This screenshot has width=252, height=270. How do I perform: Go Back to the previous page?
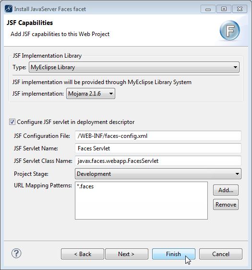pyautogui.click(x=83, y=254)
